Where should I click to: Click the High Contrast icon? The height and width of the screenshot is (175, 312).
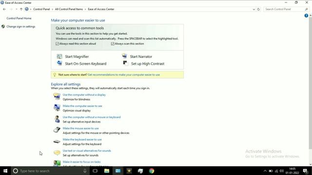pos(126,63)
